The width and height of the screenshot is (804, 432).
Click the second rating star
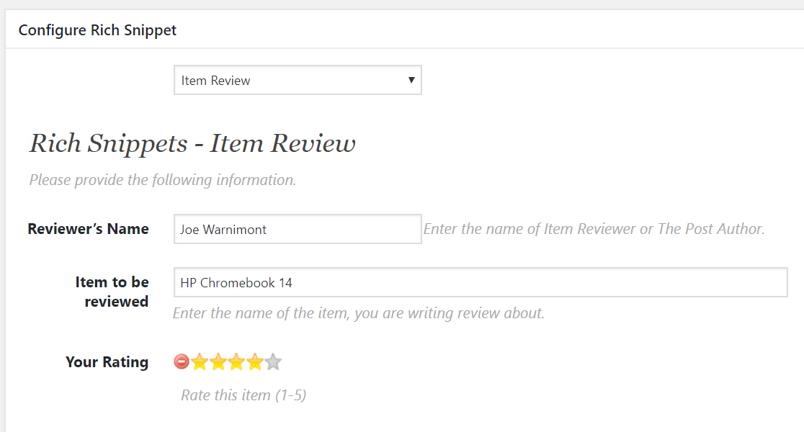[218, 361]
